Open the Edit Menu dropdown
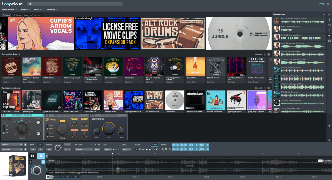Viewport: 332px width, 180px height. tap(108, 149)
